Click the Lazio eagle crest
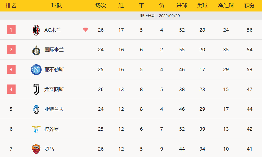The image size is (262, 157). [36, 129]
